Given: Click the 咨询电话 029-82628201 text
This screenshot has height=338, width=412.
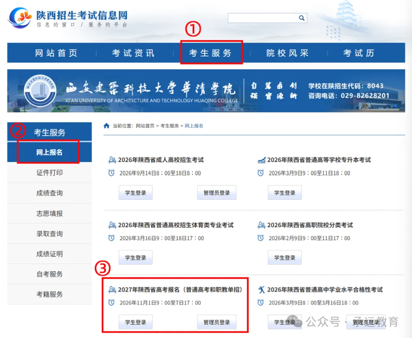Looking at the screenshot, I should pos(349,96).
